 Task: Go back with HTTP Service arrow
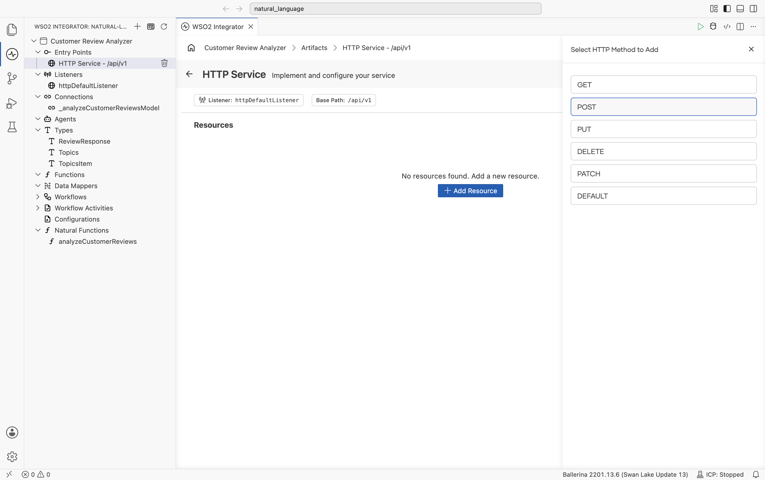(189, 74)
